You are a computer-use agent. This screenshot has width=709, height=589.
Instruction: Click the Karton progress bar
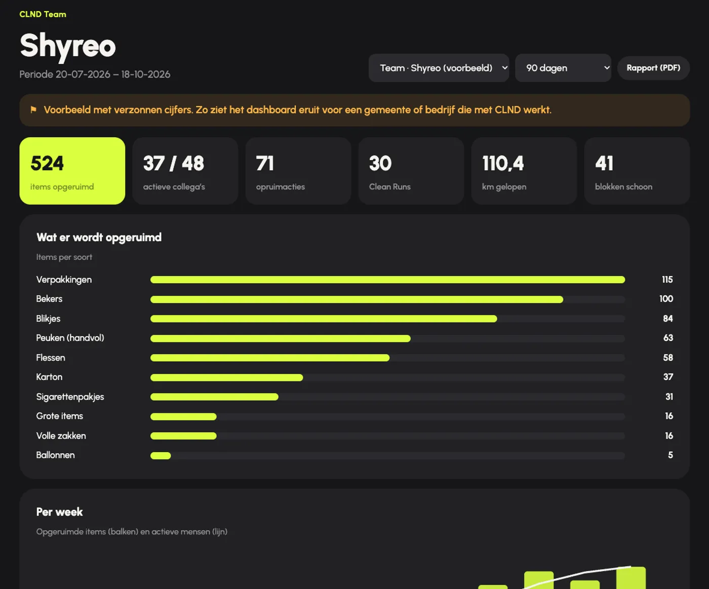[x=387, y=377]
